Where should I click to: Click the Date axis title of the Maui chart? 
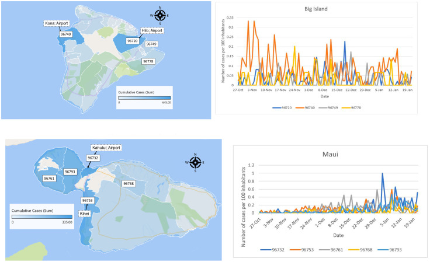tap(338, 235)
